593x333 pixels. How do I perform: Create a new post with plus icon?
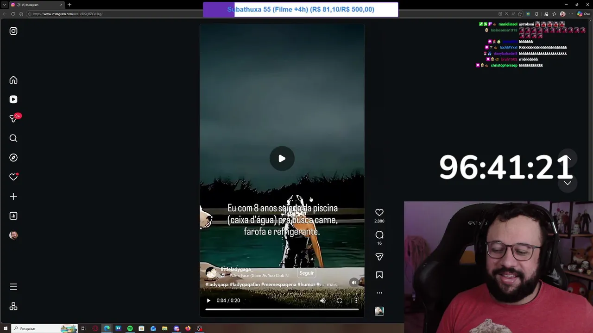[x=13, y=197]
